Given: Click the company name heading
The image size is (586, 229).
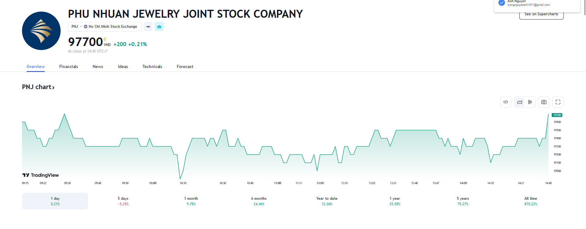Looking at the screenshot, I should click(185, 14).
